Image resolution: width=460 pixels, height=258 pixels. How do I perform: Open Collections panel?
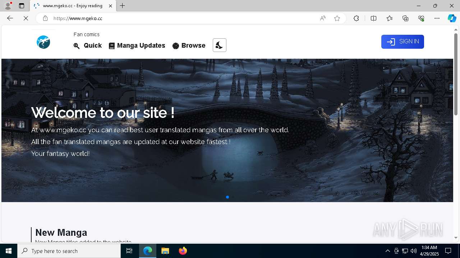[x=405, y=18]
